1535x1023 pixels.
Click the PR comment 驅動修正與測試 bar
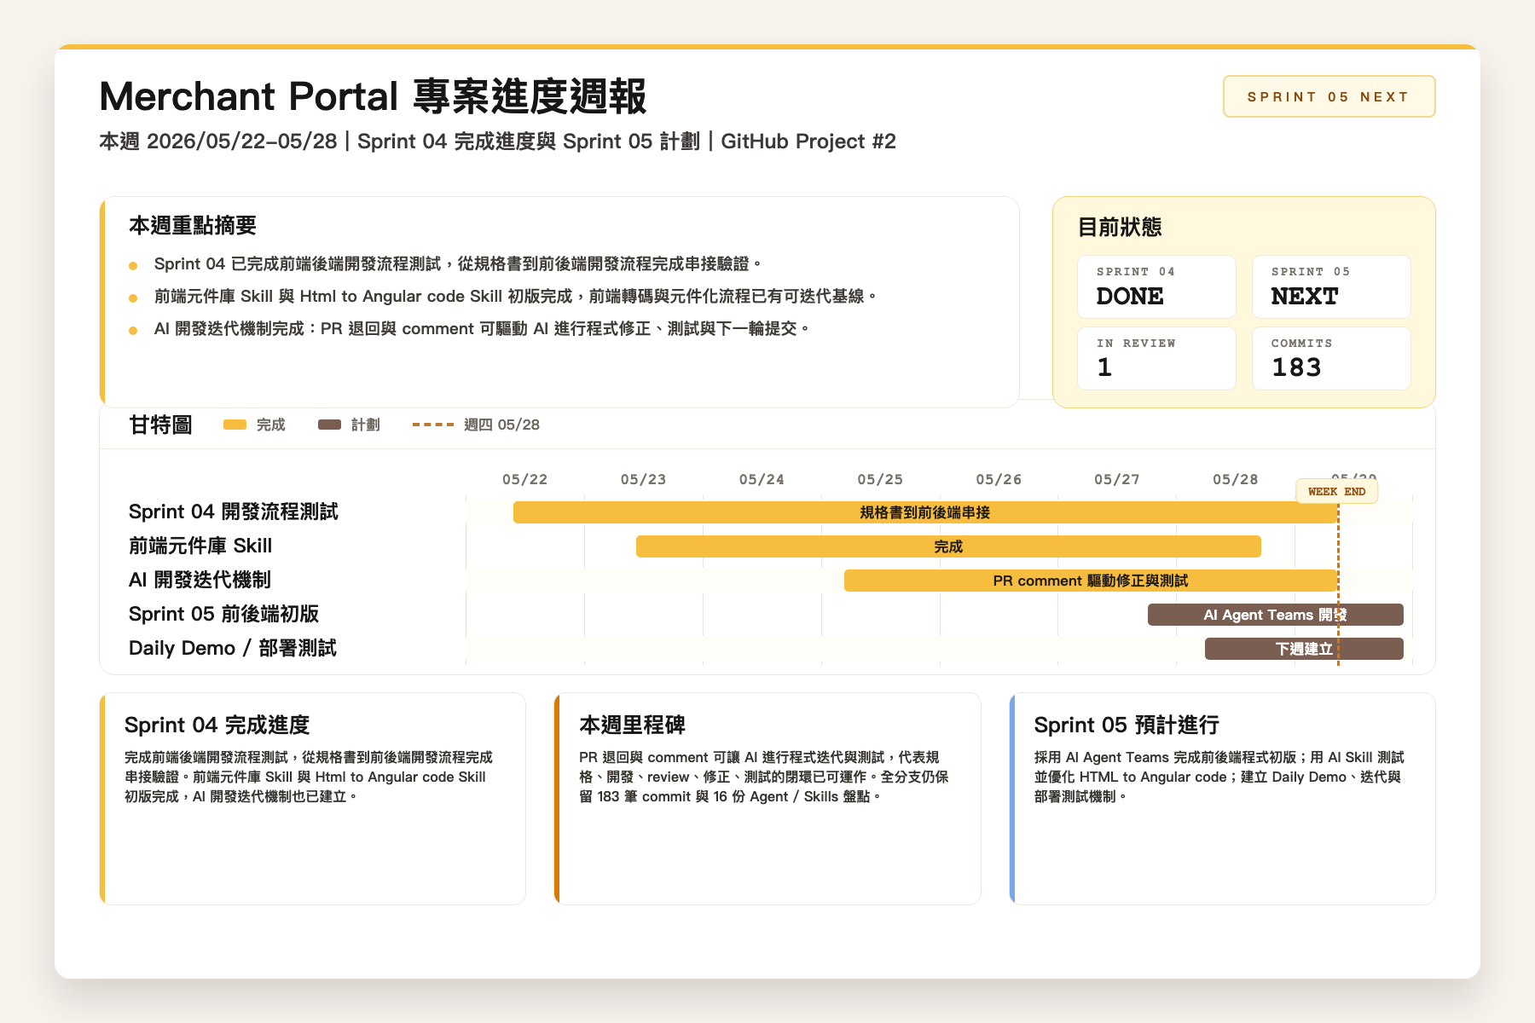click(1091, 581)
